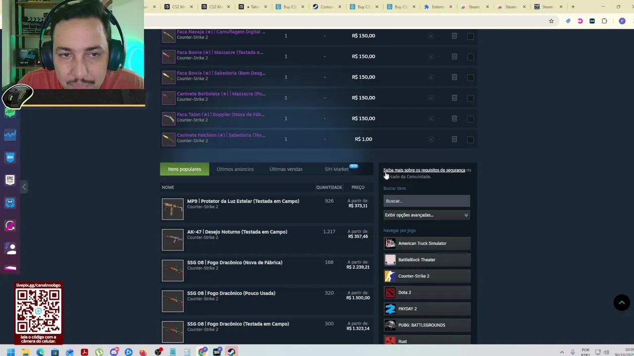Viewport: 634px width, 356px height.
Task: Open the browser Extensions puzzle icon
Action: coord(604,21)
